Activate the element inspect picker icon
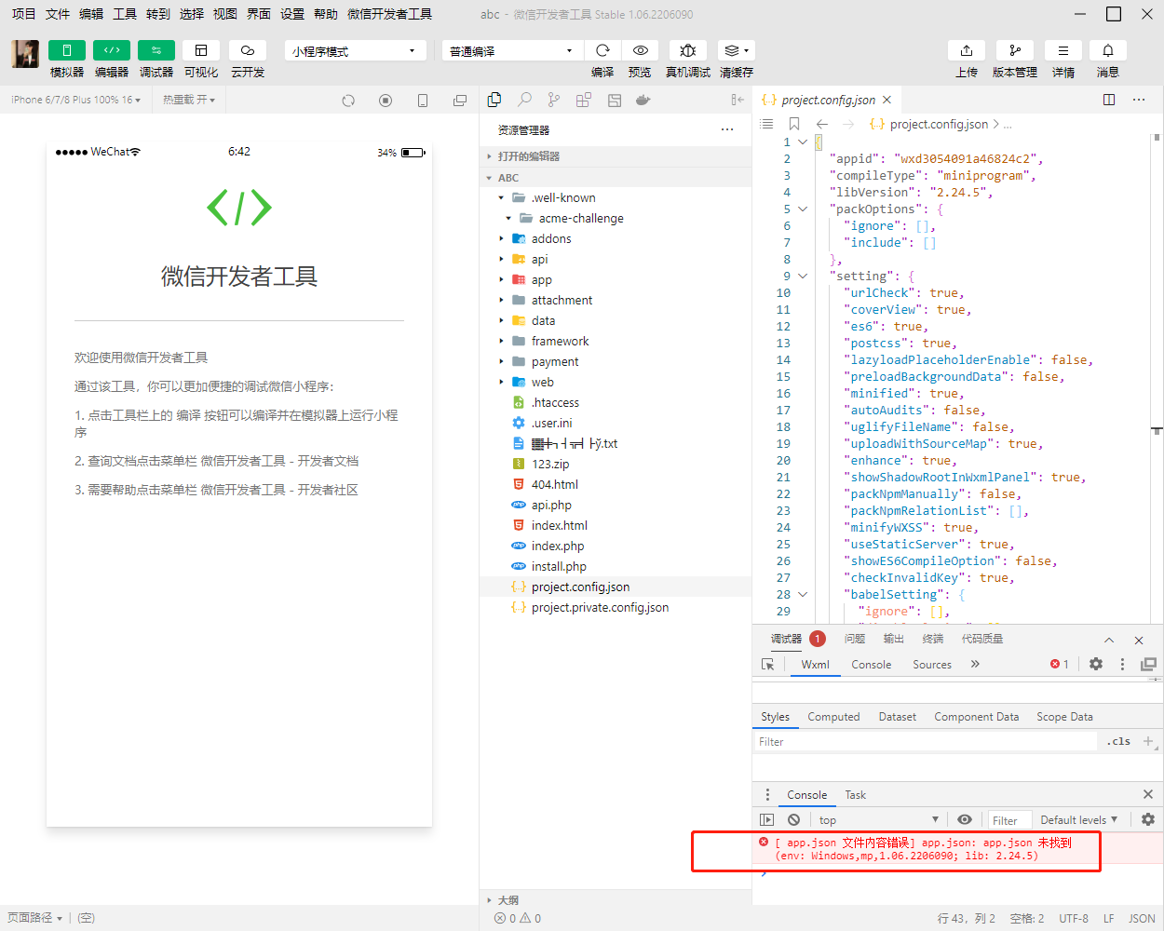 (768, 665)
